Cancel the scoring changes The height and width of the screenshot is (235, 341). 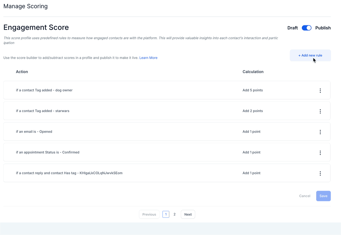pos(305,196)
